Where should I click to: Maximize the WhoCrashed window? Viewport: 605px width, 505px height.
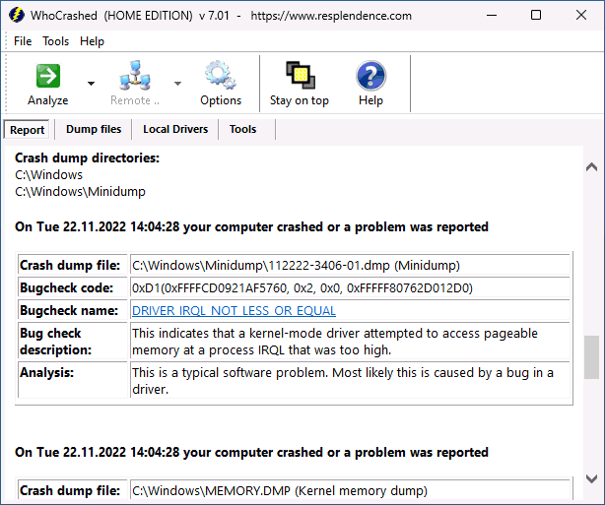pyautogui.click(x=536, y=16)
